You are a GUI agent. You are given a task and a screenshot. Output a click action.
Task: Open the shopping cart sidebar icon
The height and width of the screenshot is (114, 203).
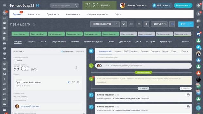4,59
